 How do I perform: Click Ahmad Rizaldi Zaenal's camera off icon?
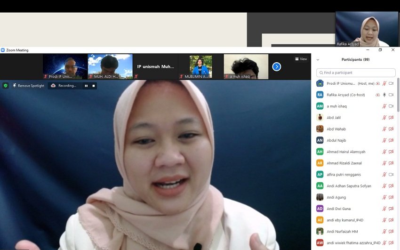pos(391,163)
